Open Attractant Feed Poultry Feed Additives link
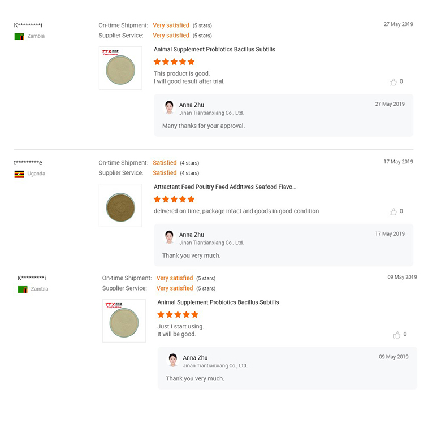The image size is (424, 424). (x=224, y=187)
